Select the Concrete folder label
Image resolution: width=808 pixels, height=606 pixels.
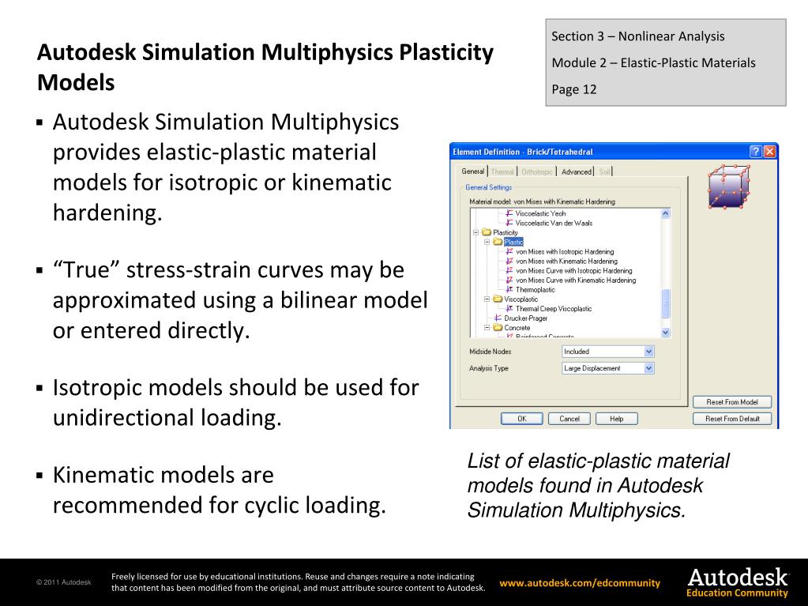pos(517,328)
